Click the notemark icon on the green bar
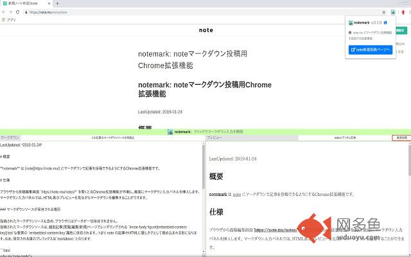411x257 pixels. [170, 132]
